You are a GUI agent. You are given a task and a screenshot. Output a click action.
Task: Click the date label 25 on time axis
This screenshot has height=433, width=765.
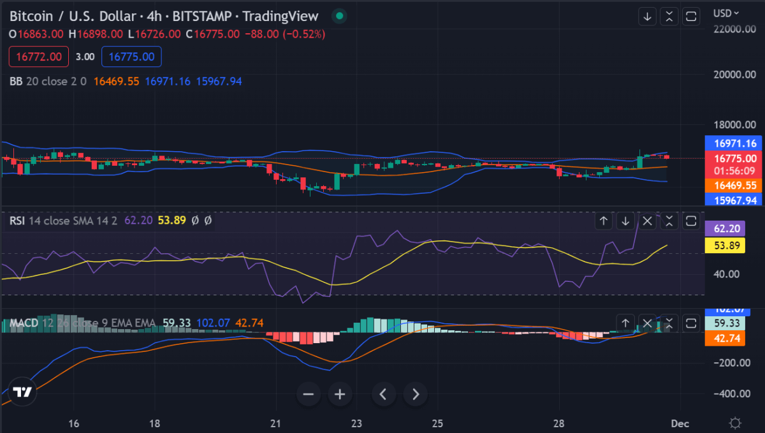click(x=437, y=423)
